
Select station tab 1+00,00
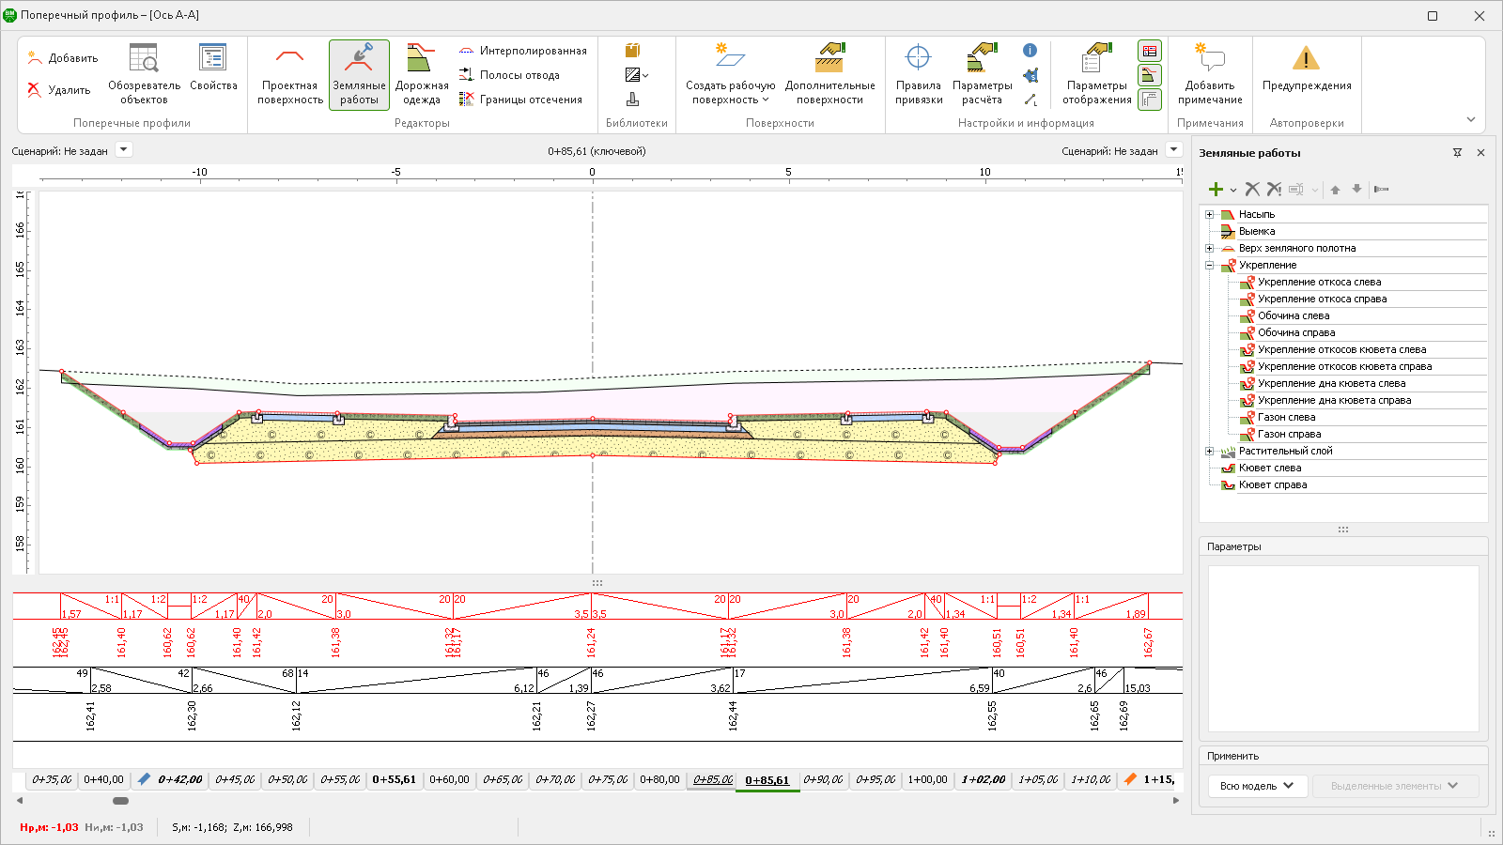coord(927,779)
